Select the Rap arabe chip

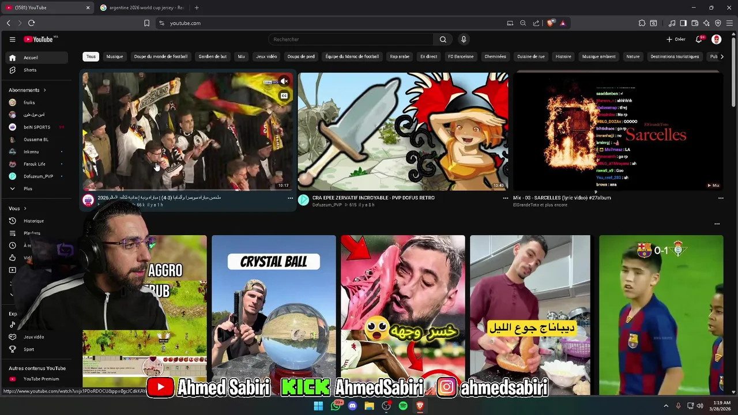[400, 56]
